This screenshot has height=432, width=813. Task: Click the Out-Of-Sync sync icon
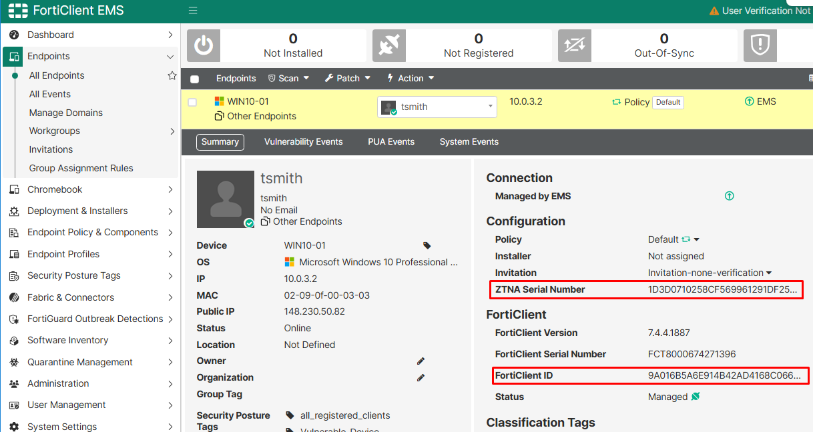point(574,45)
